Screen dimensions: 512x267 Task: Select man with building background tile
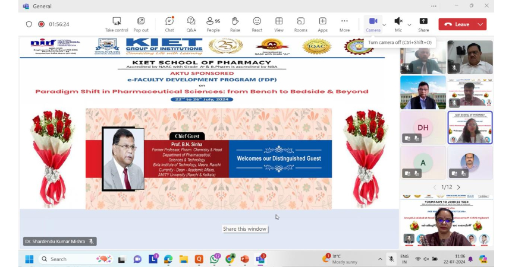423,93
